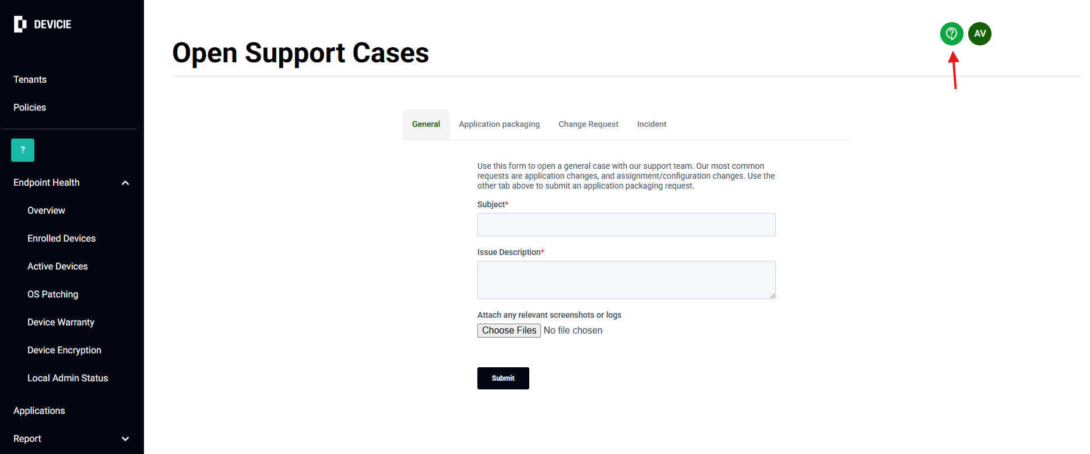Click the Devicie logo in the sidebar

click(42, 24)
